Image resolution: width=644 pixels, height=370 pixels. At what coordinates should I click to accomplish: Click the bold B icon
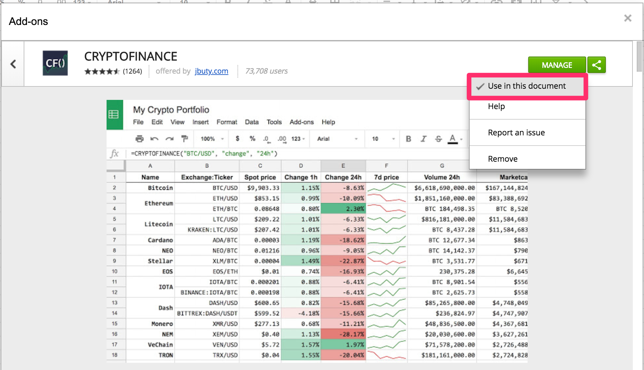click(409, 139)
